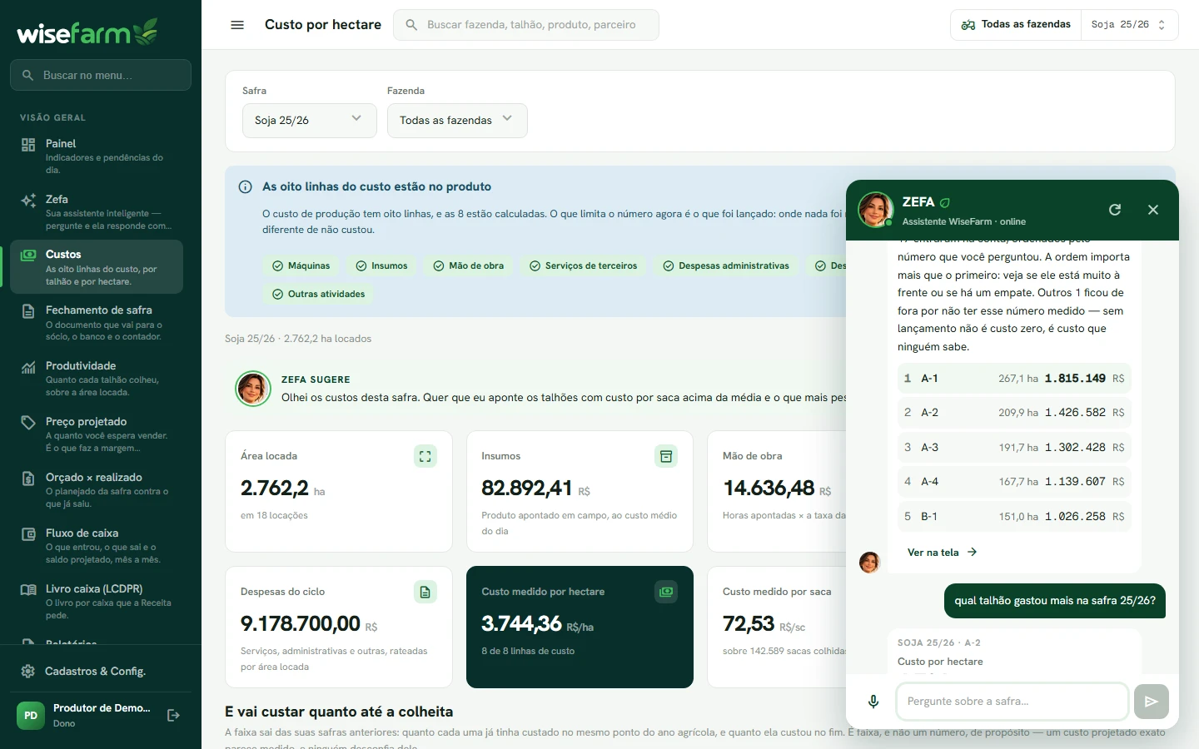Open Zefa assistant page from sidebar

coord(97,212)
